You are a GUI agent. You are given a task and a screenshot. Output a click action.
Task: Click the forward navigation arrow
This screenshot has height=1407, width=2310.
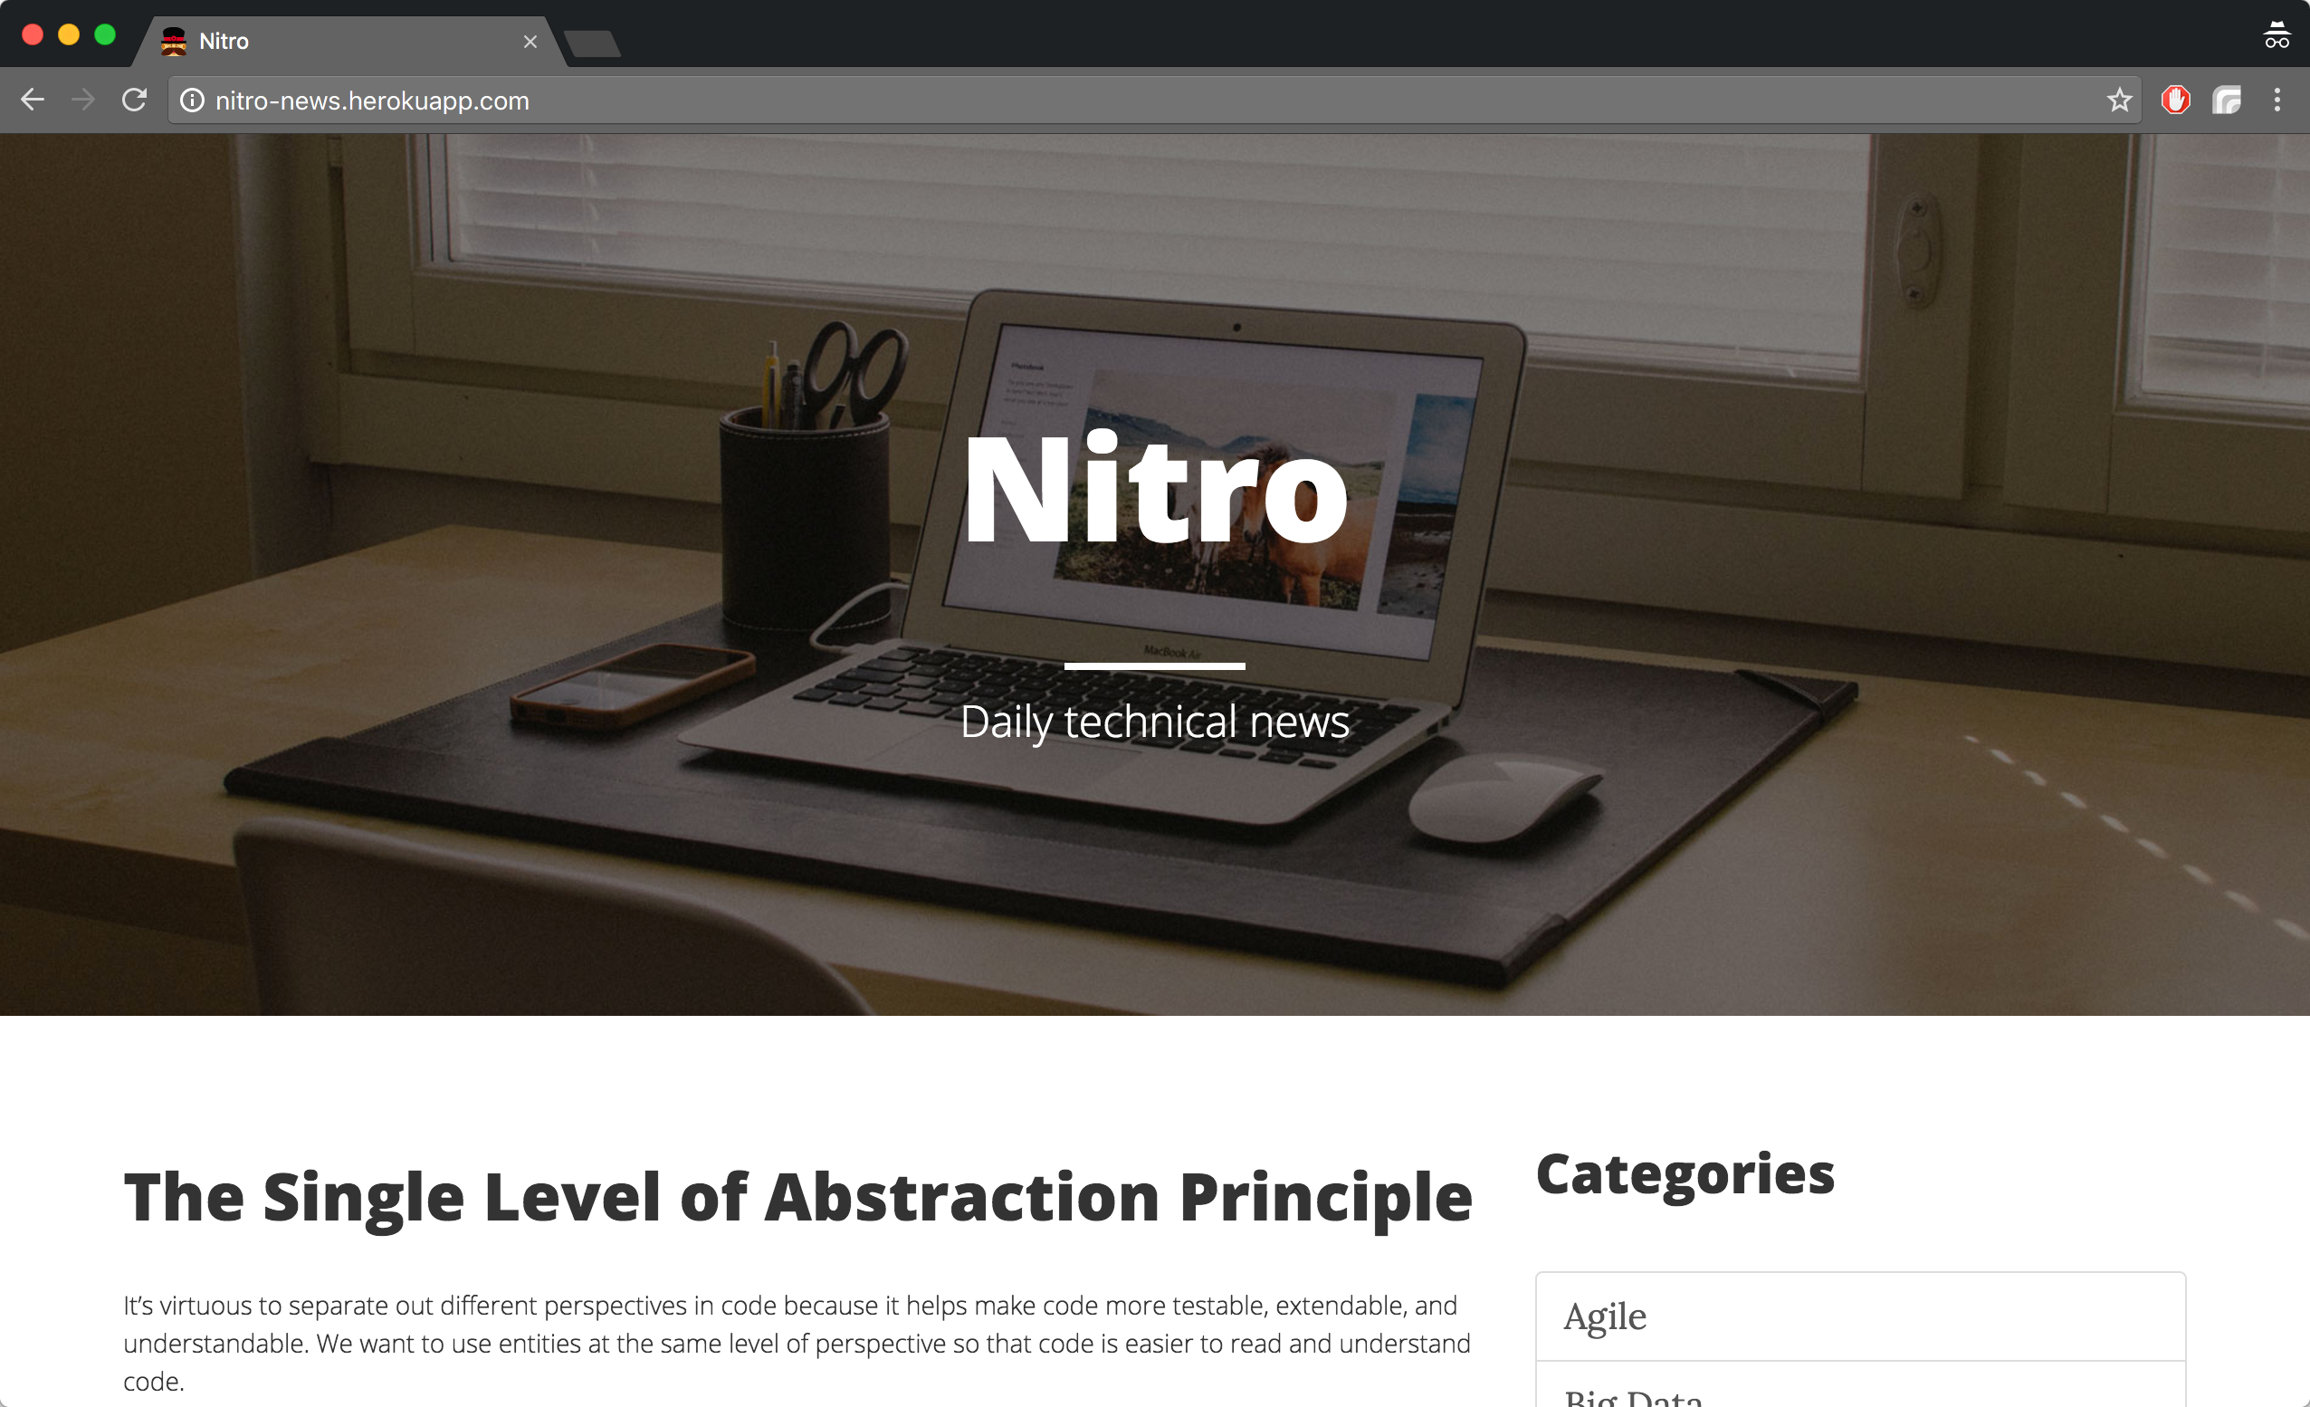click(x=82, y=100)
